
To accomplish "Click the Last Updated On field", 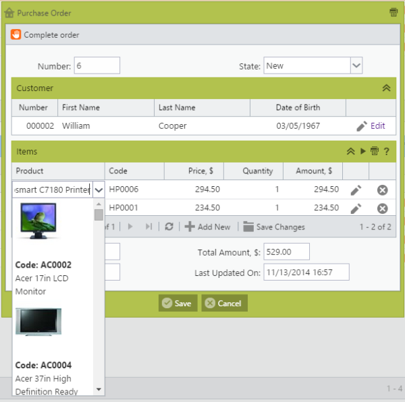I will point(306,272).
